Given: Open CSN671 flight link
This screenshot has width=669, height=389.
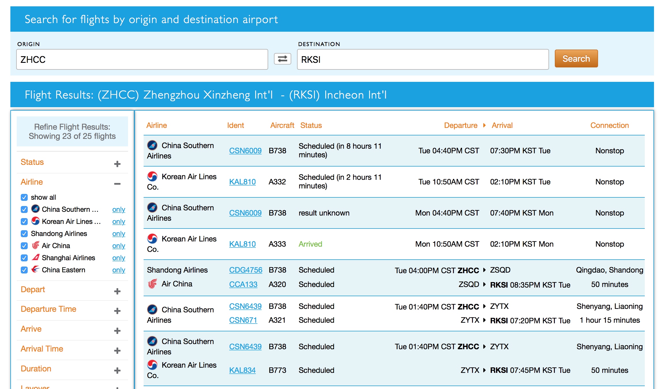Looking at the screenshot, I should (243, 320).
